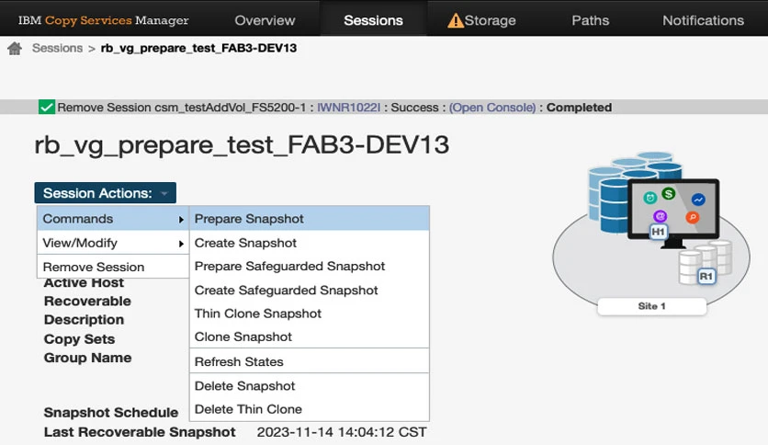Select Create Snapshot command
This screenshot has height=445, width=768.
pyautogui.click(x=310, y=243)
